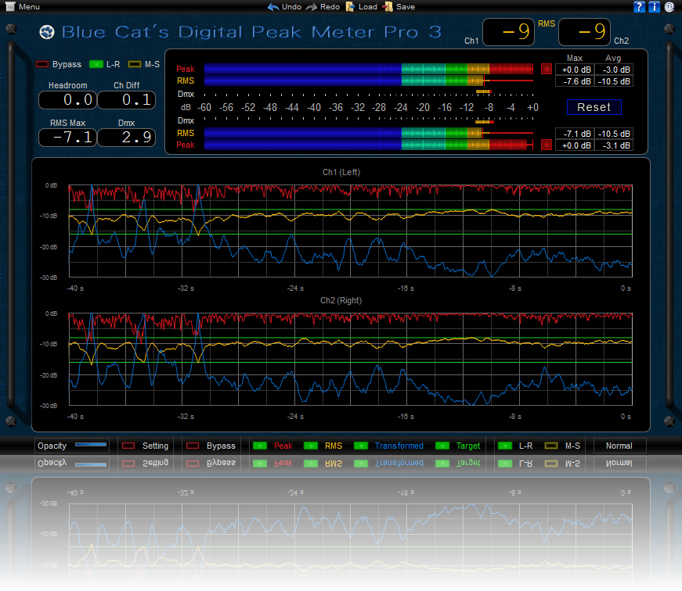Click the Ch2 (Right) graph title
The width and height of the screenshot is (682, 591).
[341, 300]
